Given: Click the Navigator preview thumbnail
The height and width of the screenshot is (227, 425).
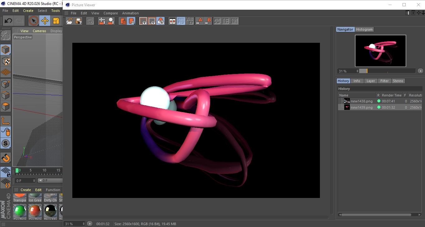Looking at the screenshot, I should 380,51.
